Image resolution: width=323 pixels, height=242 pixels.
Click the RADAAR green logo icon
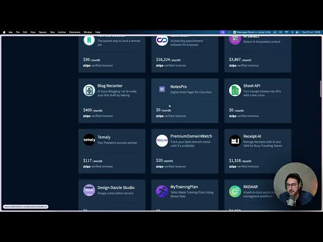(235, 191)
